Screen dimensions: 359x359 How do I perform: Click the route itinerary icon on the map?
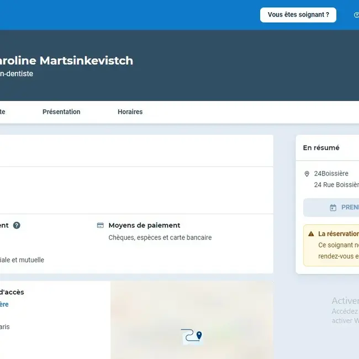click(x=188, y=335)
